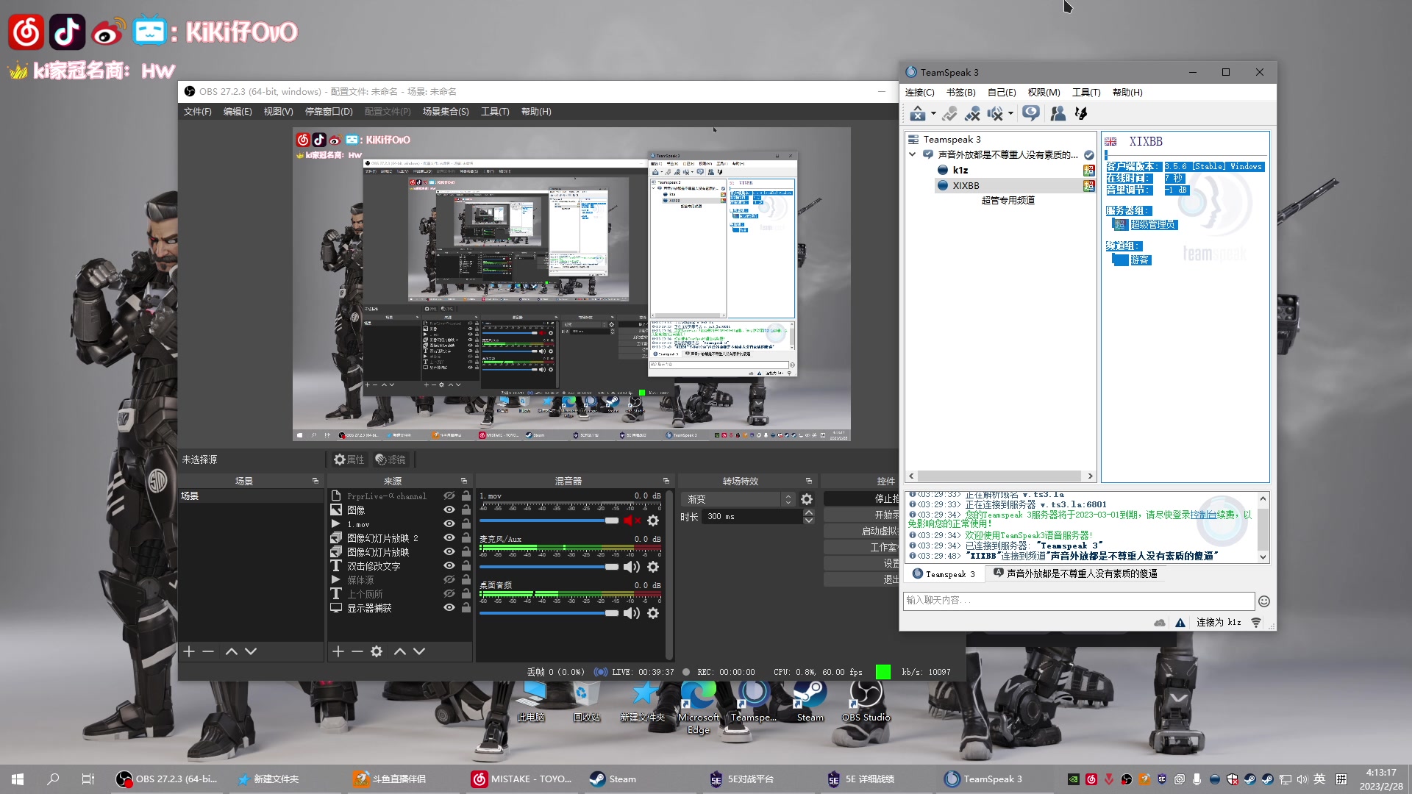This screenshot has width=1412, height=794.
Task: Click TeamSpeak mute speakers toolbar icon
Action: click(995, 113)
